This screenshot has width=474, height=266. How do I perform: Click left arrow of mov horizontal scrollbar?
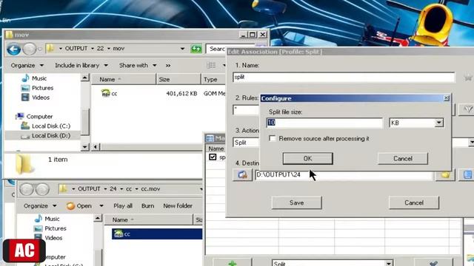coord(96,147)
